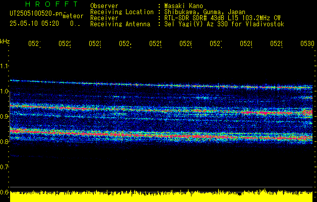Click the kHz axis unit label

point(5,41)
